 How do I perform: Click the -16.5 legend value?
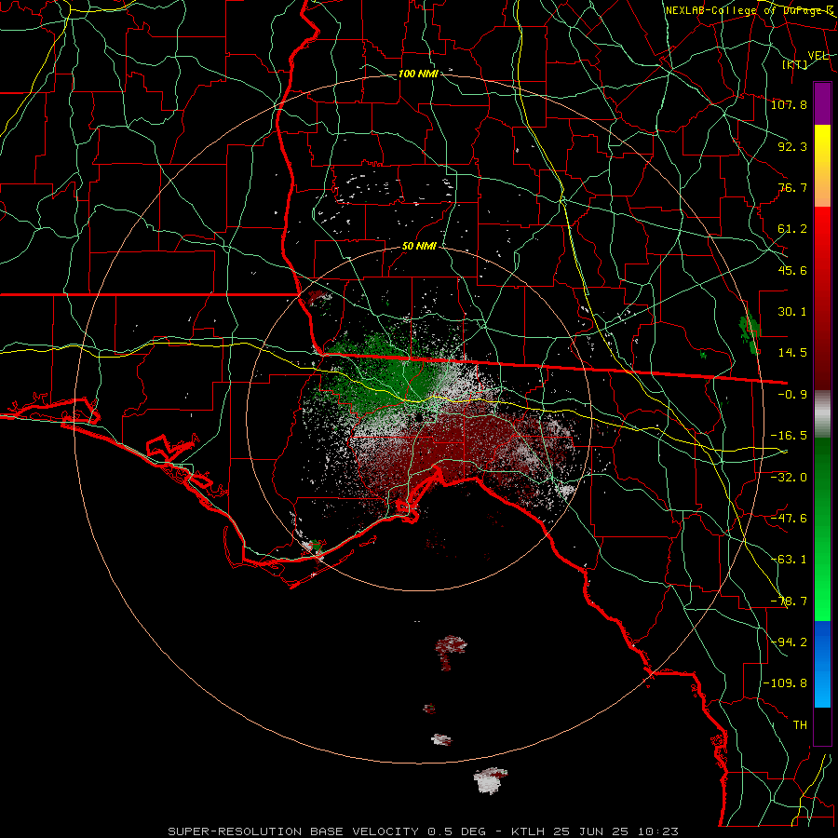pos(789,436)
